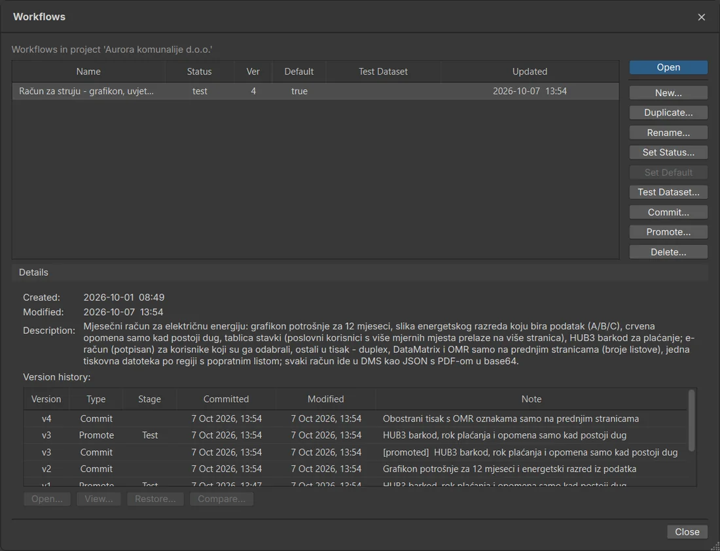Screen dimensions: 720x551
Task: Click the Details section header
Action: (x=359, y=273)
